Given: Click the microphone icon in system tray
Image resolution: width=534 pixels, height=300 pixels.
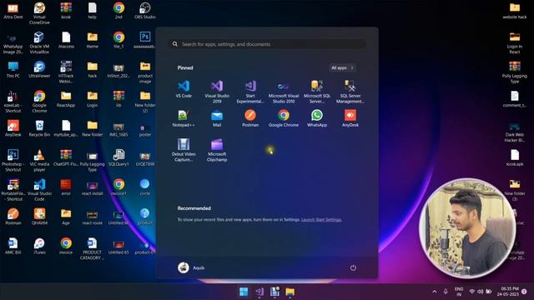Looking at the screenshot, I should (x=446, y=292).
